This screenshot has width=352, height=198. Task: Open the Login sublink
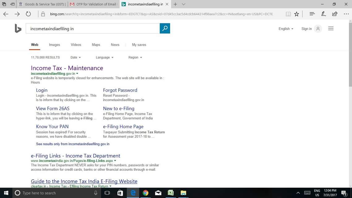(x=42, y=90)
